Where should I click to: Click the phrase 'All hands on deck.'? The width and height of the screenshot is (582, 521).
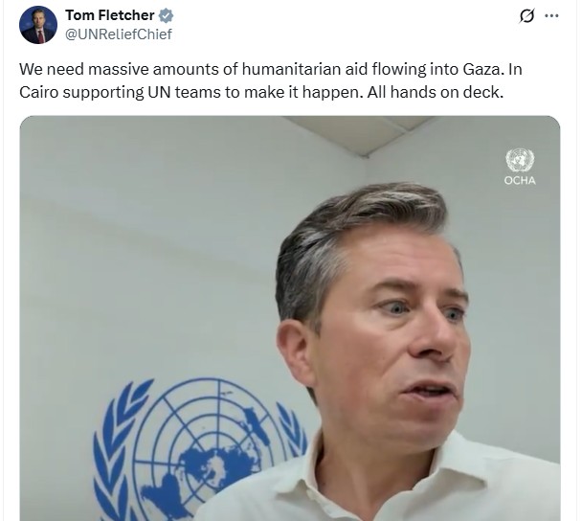[x=436, y=93]
